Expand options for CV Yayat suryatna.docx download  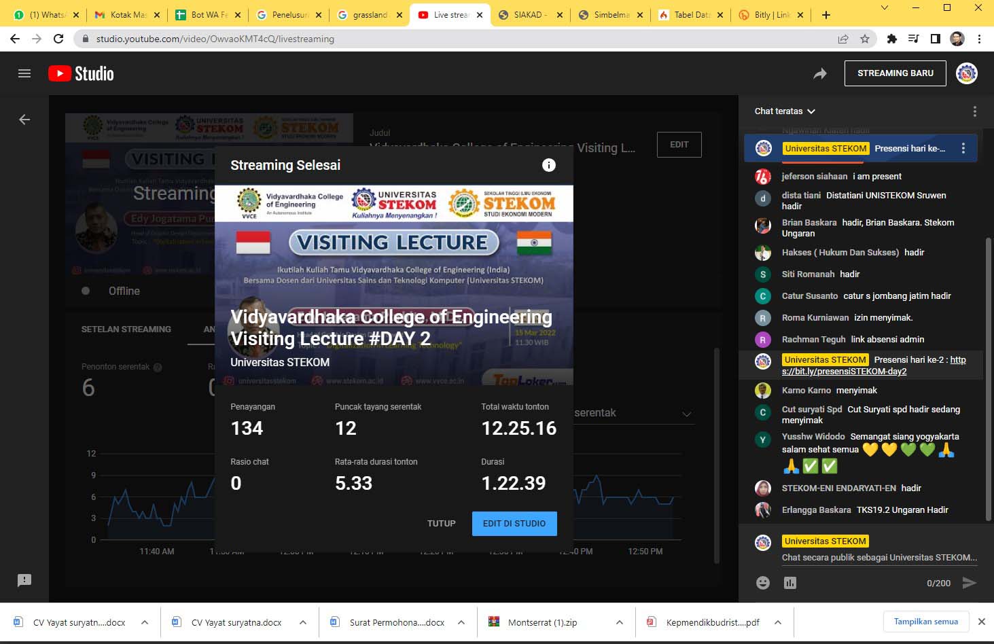pos(303,622)
